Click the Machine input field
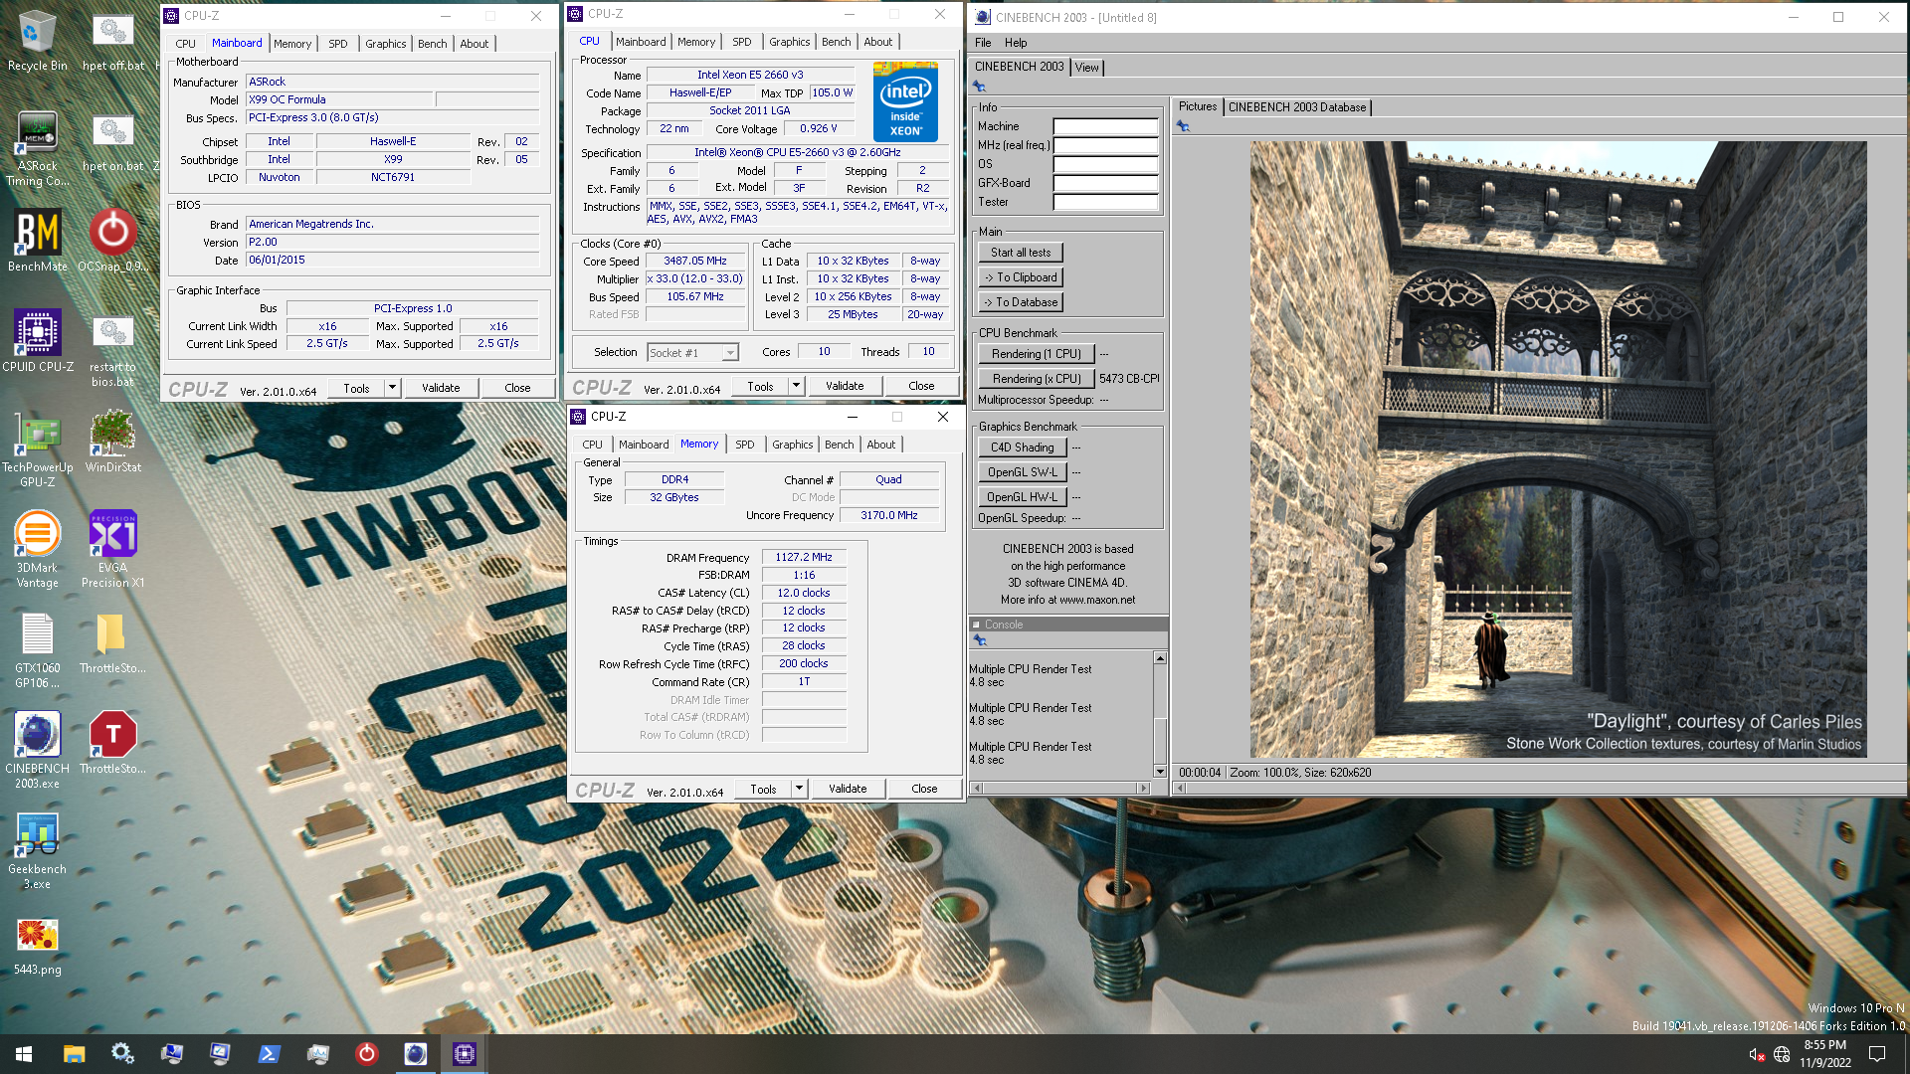The width and height of the screenshot is (1910, 1074). [1106, 126]
